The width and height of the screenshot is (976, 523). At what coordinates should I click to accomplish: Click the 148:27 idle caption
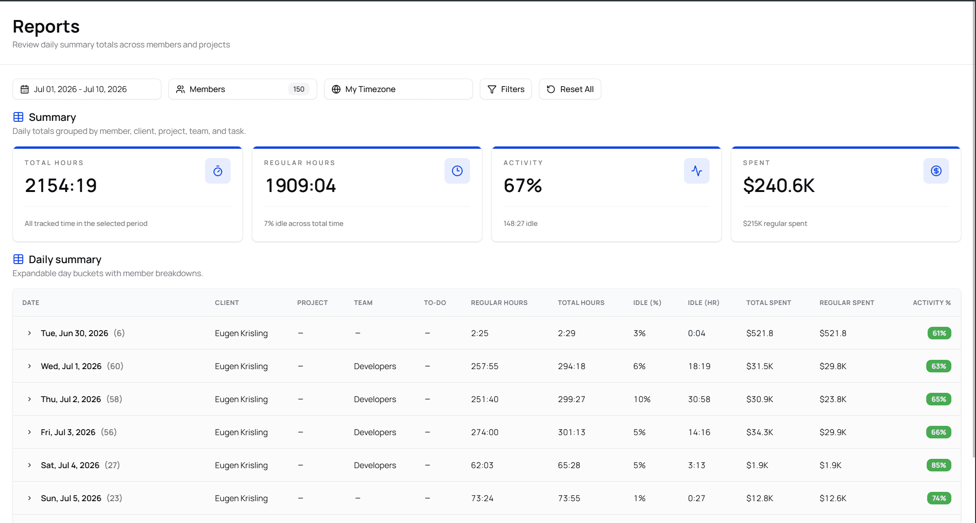point(520,223)
